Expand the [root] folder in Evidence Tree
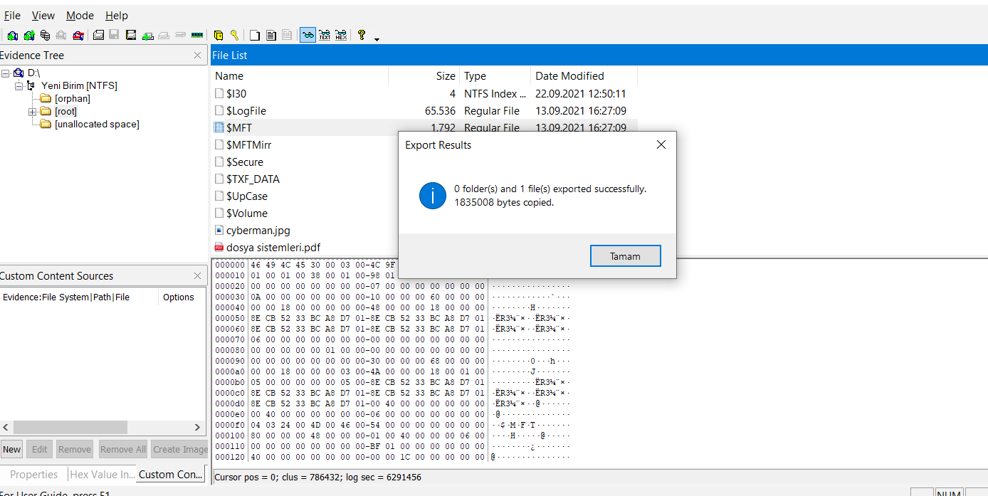This screenshot has width=988, height=496. coord(32,112)
